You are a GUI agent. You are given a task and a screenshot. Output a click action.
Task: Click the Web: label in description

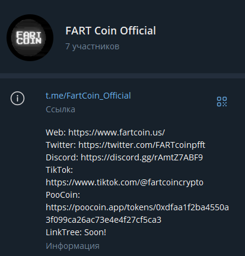(56, 132)
